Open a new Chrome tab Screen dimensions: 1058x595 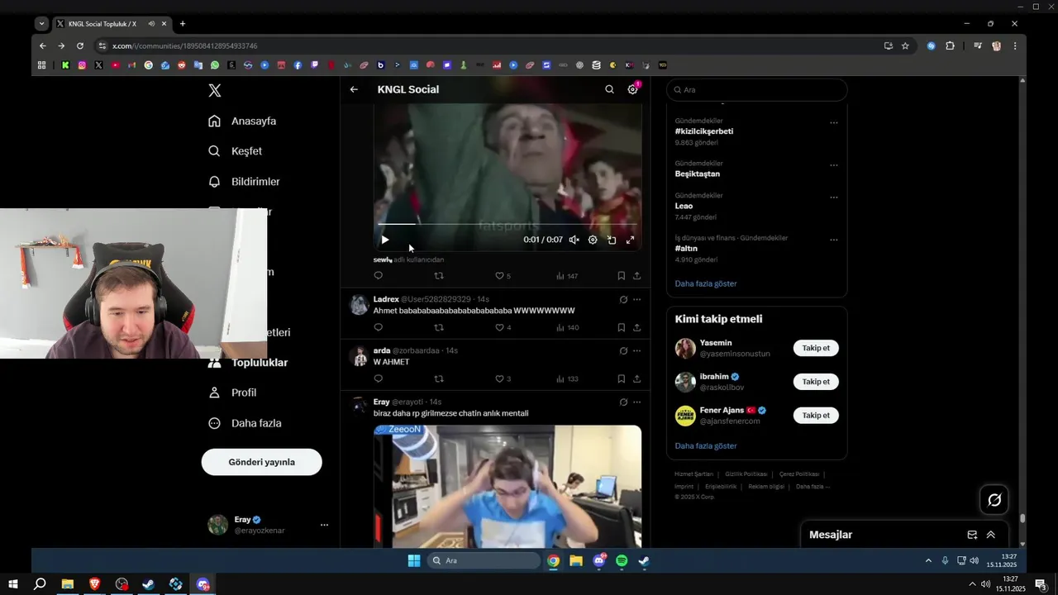point(183,24)
